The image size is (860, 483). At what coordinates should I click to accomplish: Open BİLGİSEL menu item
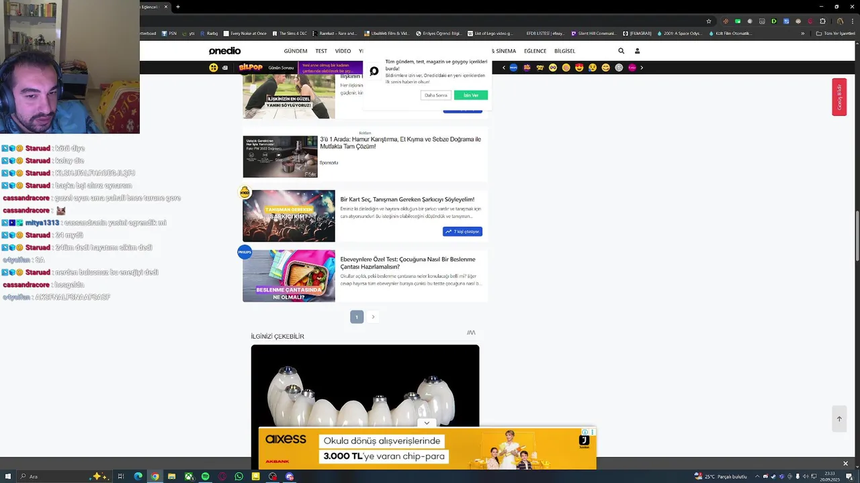coord(564,51)
